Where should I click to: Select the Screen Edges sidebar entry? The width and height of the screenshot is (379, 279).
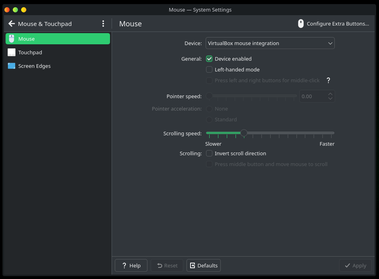[x=34, y=66]
